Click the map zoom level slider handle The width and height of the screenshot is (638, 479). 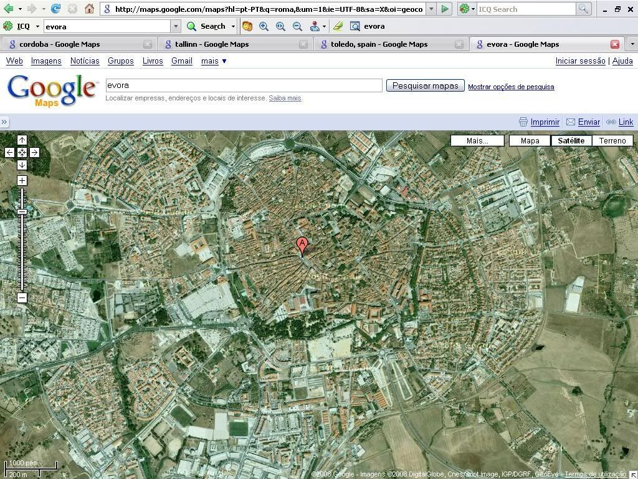(22, 212)
